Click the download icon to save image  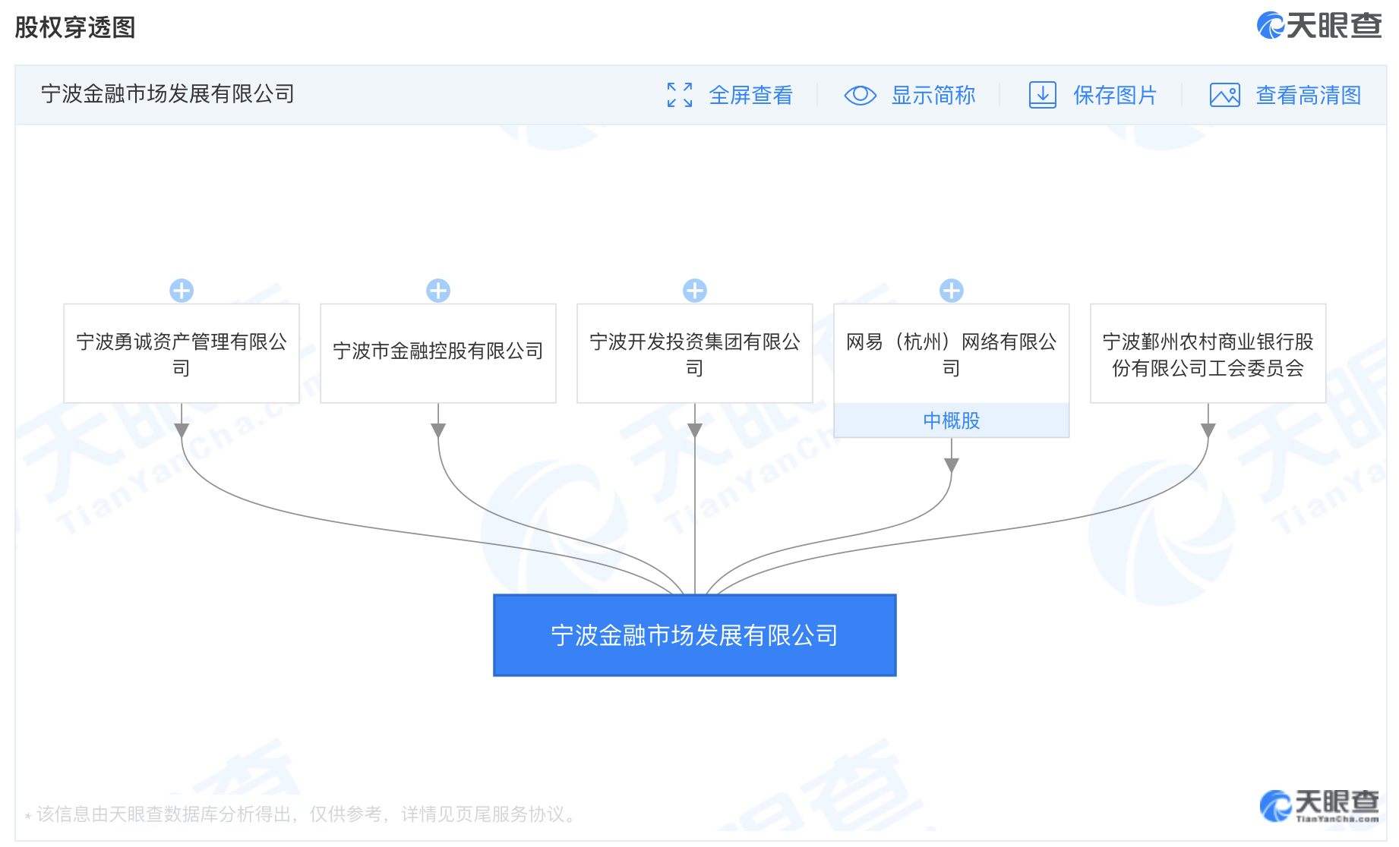(1042, 95)
